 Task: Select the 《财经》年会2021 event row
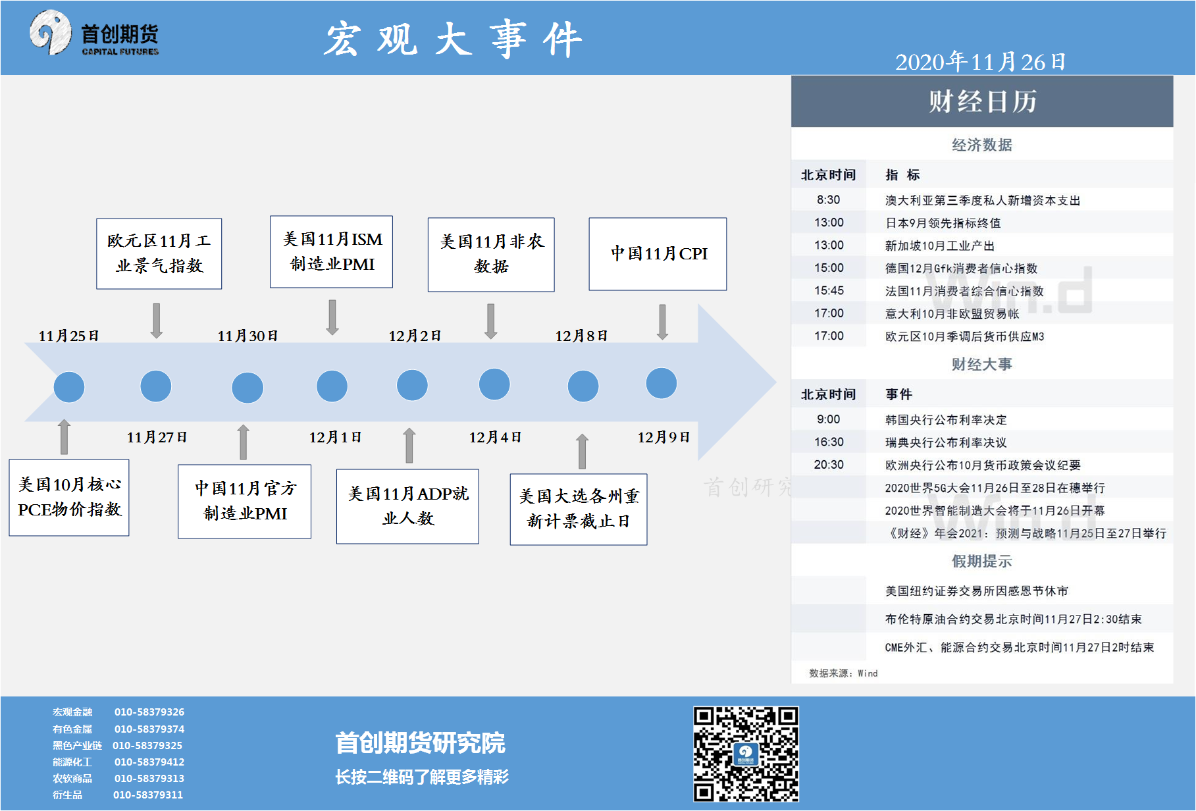coord(982,533)
